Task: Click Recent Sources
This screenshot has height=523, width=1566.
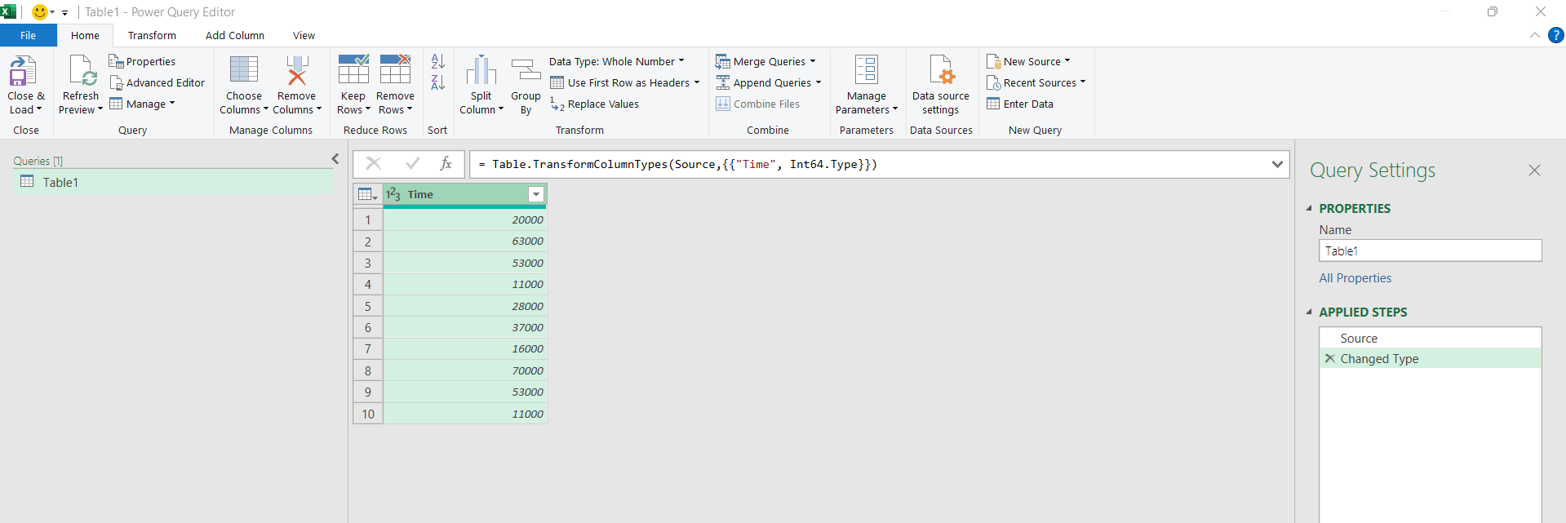Action: tap(1036, 82)
